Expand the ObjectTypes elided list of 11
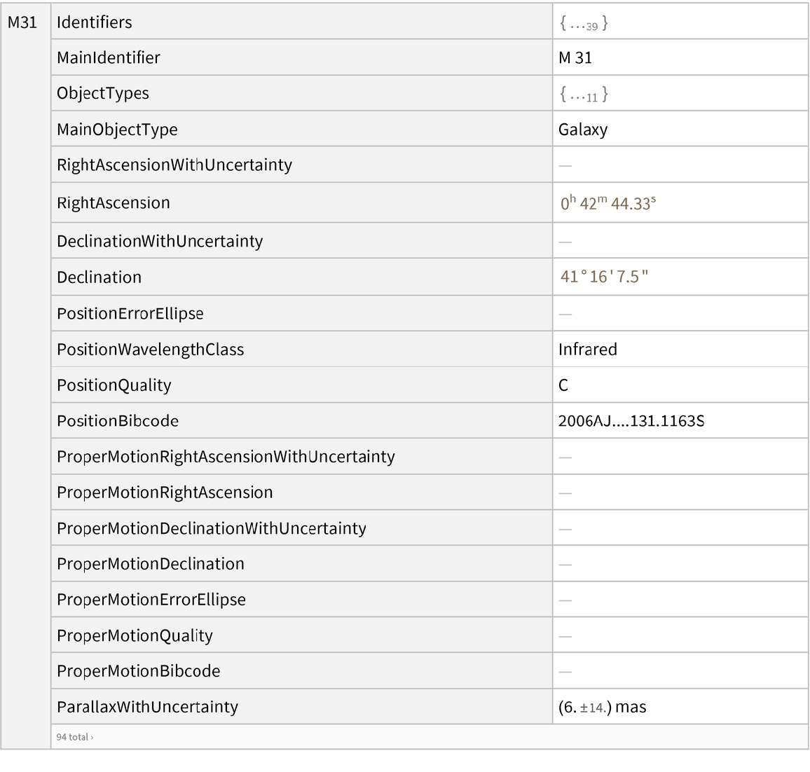Screen dimensions: 810x772 (584, 94)
